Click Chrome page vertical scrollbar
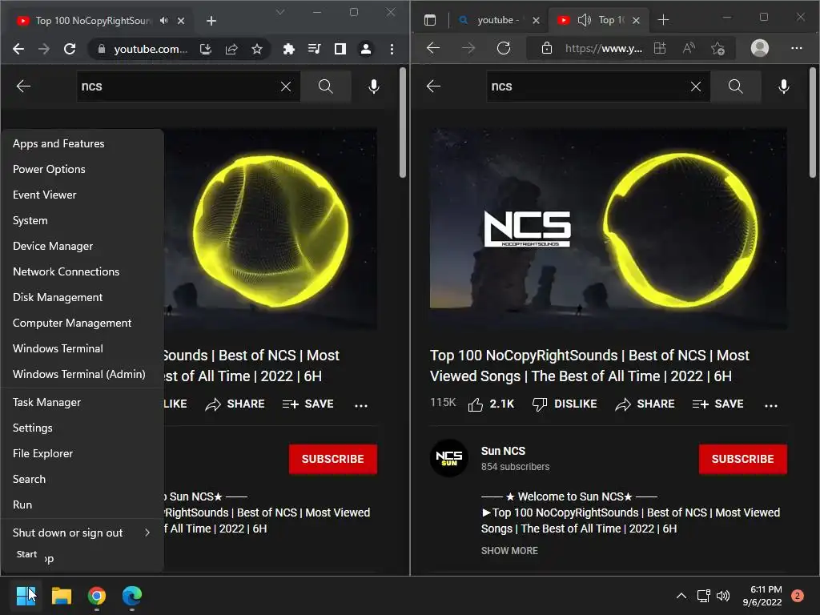Viewport: 820px width, 615px height. pos(403,123)
